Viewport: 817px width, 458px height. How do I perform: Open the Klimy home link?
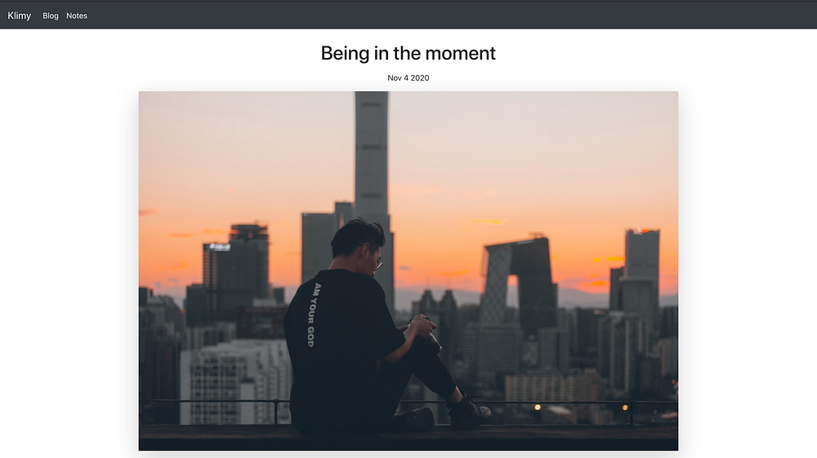tap(20, 16)
